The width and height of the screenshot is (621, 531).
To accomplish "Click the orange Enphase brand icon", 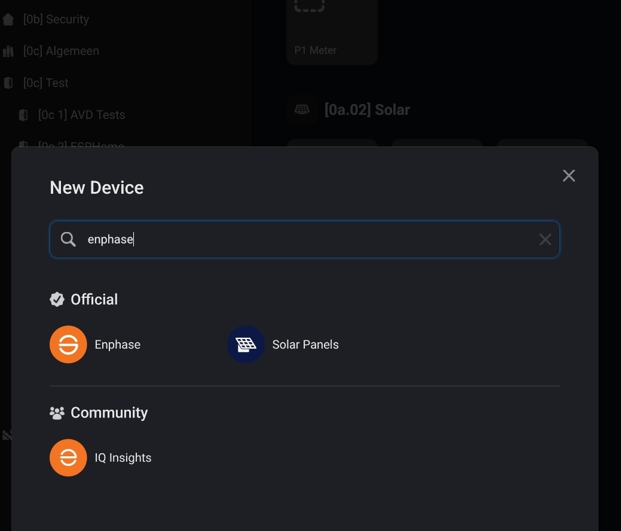I will coord(68,344).
